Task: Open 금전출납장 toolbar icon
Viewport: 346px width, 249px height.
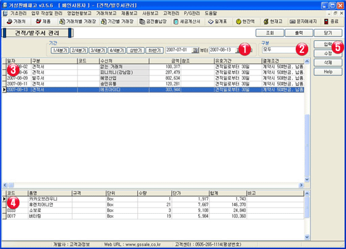Action: coord(153,21)
